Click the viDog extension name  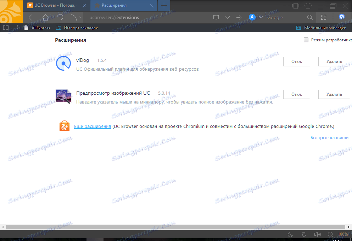point(83,60)
